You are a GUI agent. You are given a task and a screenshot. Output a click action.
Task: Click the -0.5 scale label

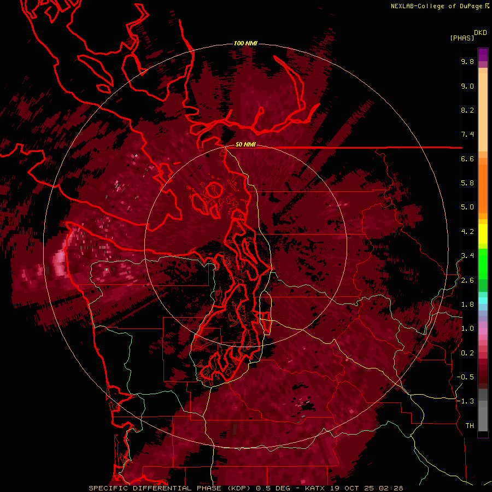click(x=465, y=377)
